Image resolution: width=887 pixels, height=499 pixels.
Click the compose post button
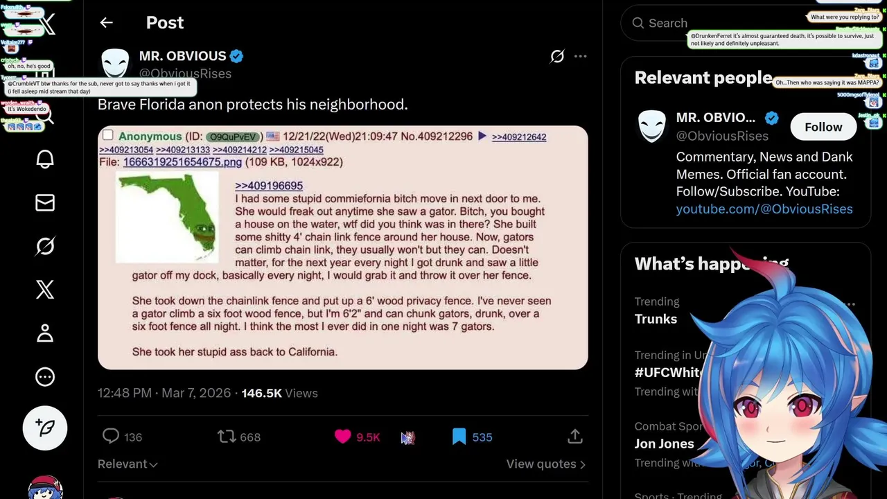45,428
